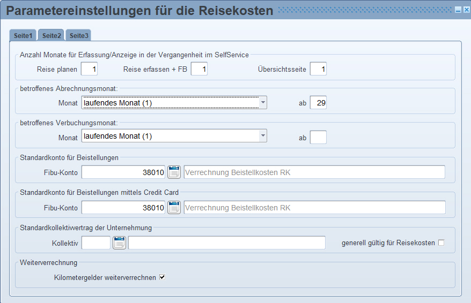The image size is (471, 303).
Task: Uncheck Kilometergelder weiterverrechnen
Action: pos(163,277)
